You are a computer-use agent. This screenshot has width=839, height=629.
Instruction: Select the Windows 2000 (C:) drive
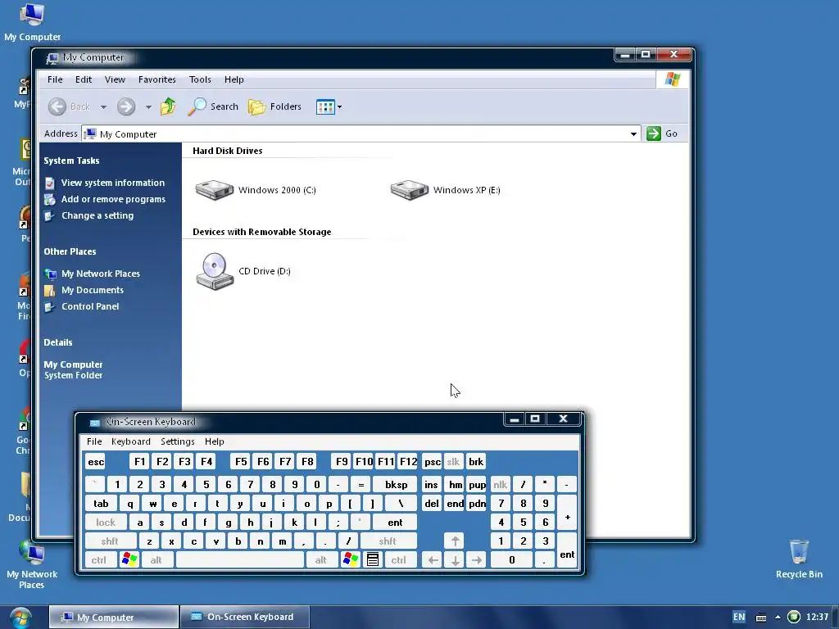256,190
